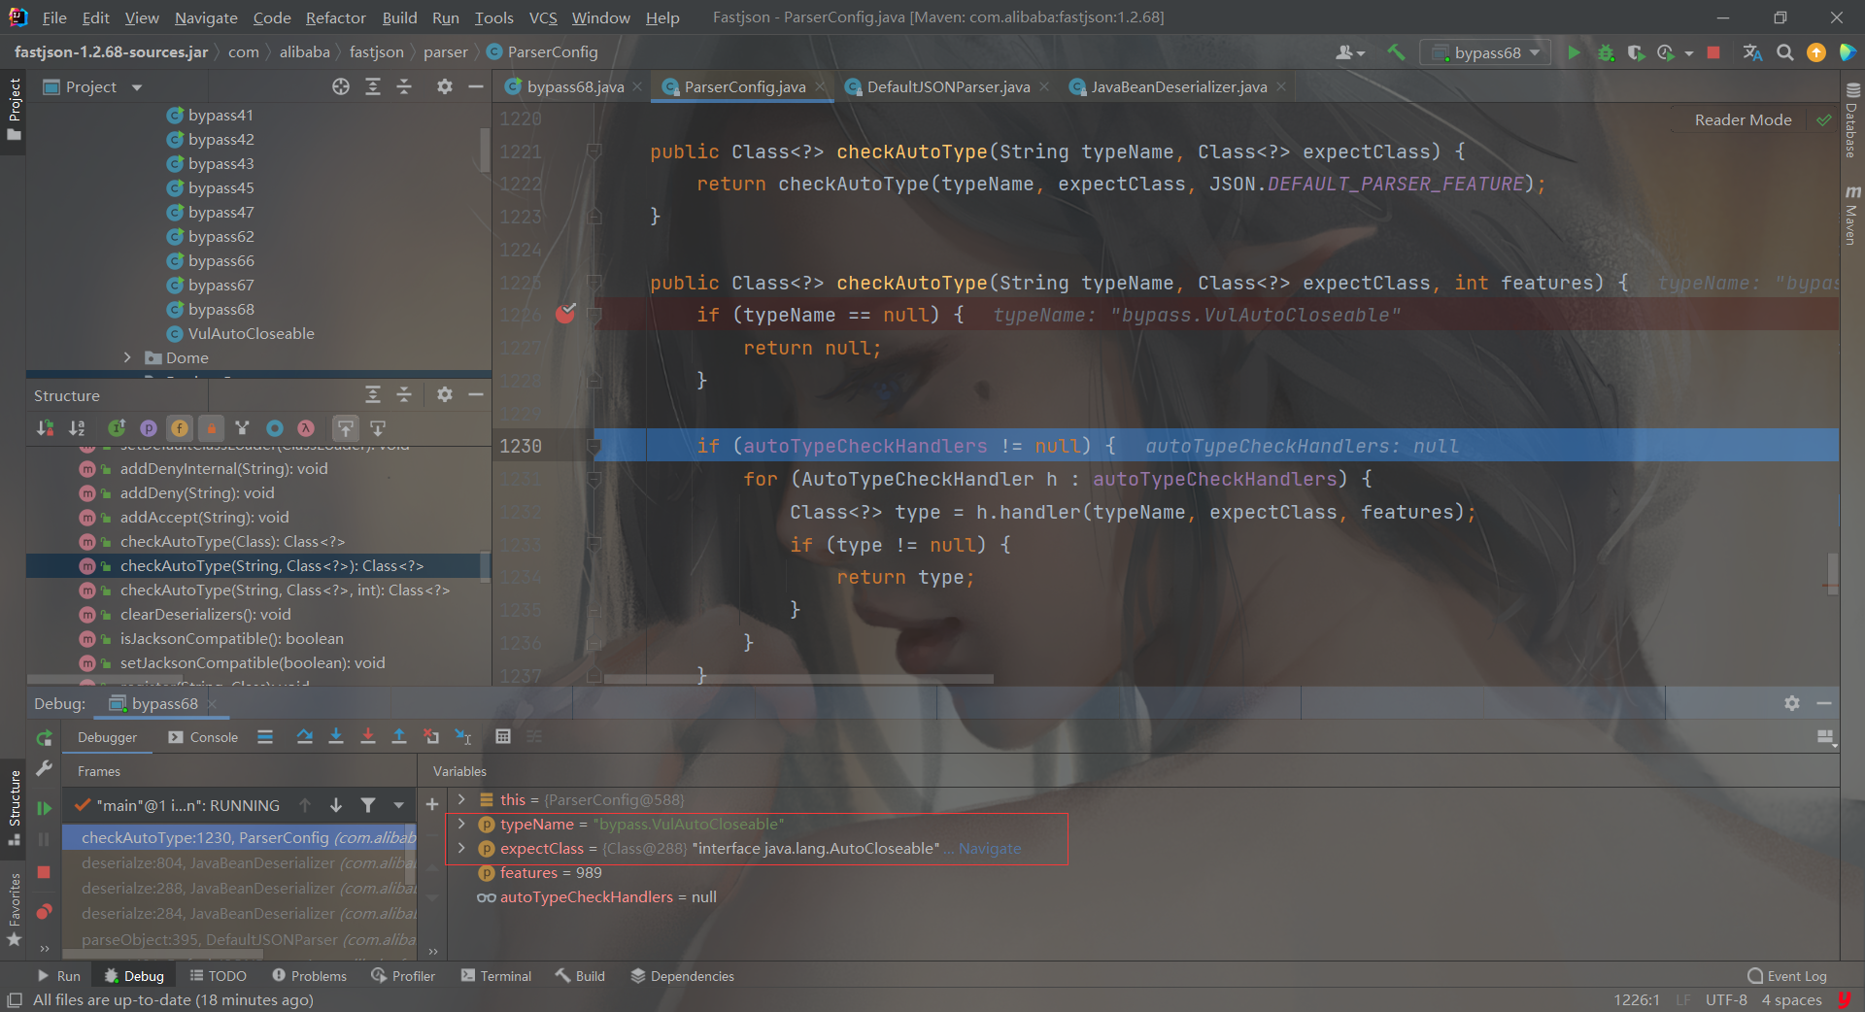The image size is (1865, 1012).
Task: Switch to DefaultJSONParser.java editor tab
Action: 947,86
